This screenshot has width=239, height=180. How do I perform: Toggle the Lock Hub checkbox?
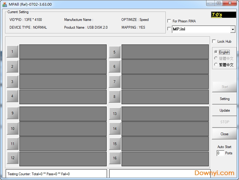[214, 41]
